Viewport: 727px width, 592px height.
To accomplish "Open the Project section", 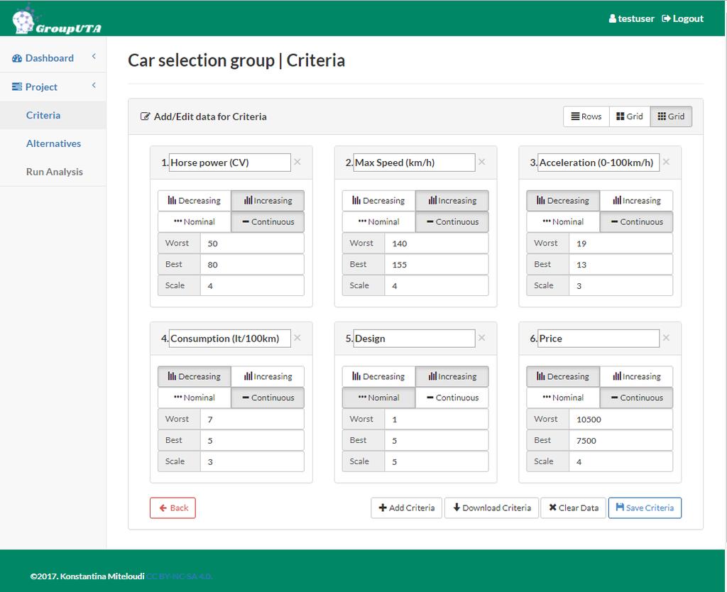I will (x=41, y=87).
